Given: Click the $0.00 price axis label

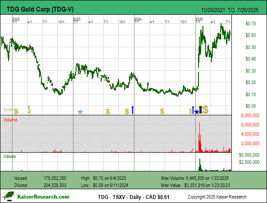Looking at the screenshot, I should (x=251, y=106).
